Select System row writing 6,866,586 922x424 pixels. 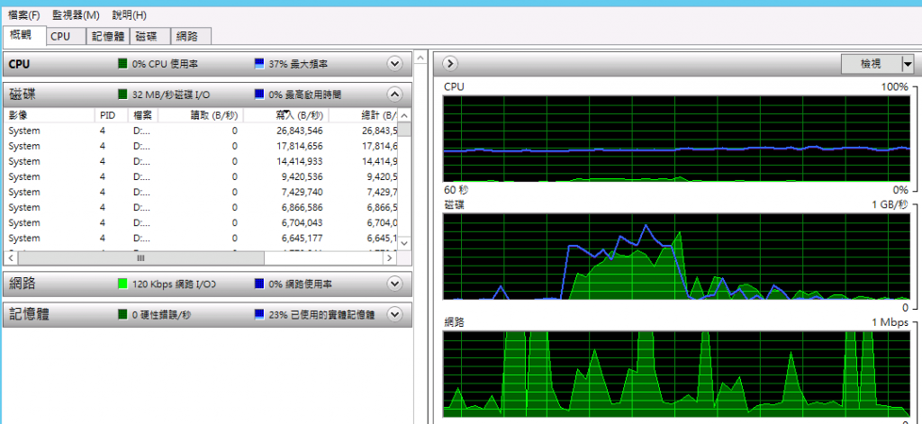[202, 208]
